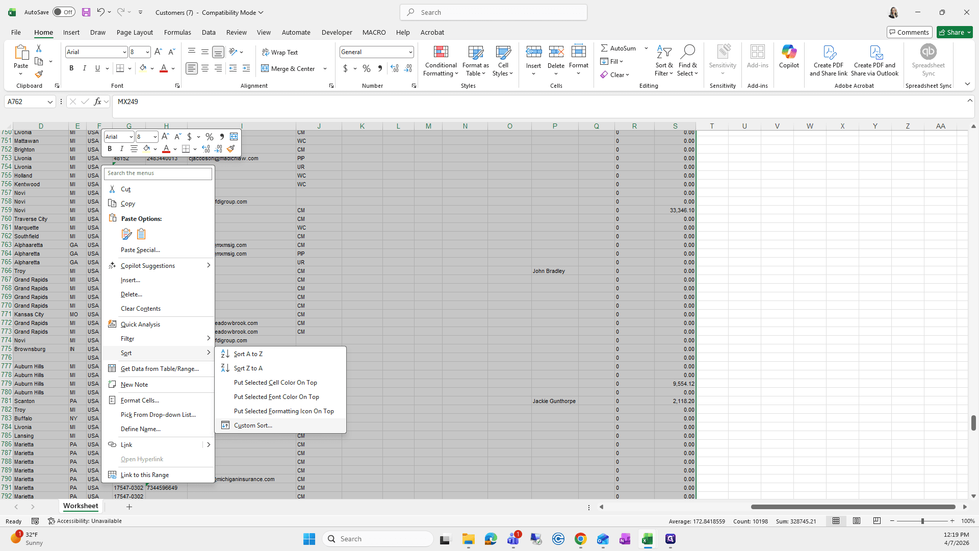Click Keep Source Formatting paste option icon
Viewport: 979px width, 551px height.
(126, 234)
